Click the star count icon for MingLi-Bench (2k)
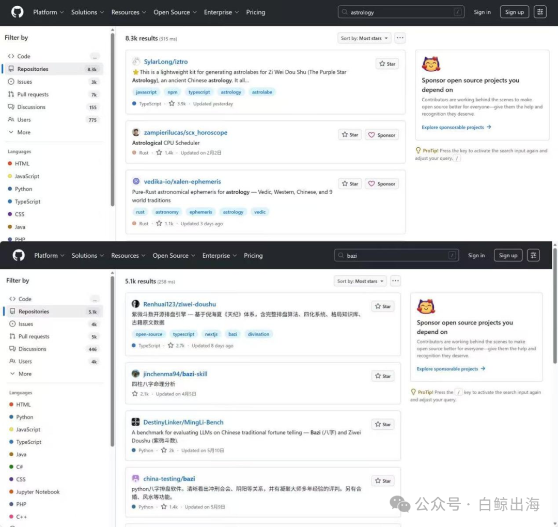 tap(164, 450)
